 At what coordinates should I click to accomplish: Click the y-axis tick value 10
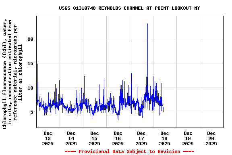point(30,88)
